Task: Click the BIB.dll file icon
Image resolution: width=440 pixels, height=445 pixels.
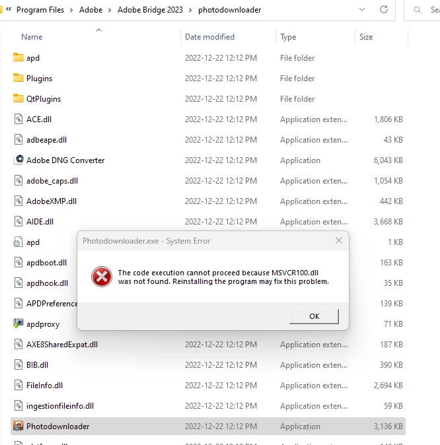Action: point(18,364)
